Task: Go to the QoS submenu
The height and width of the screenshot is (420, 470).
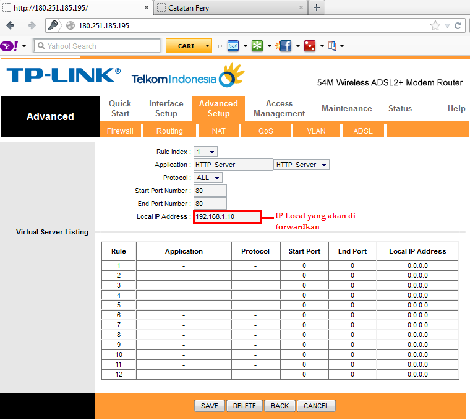Action: (x=266, y=131)
